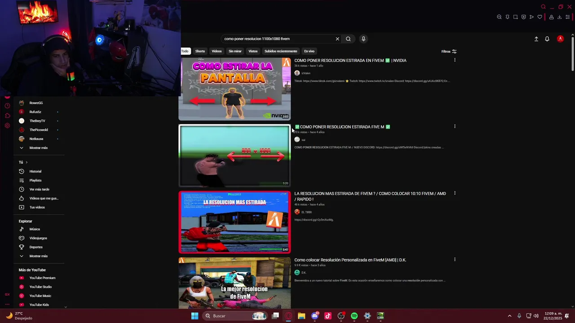575x323 pixels.
Task: Select the Videos filter chip
Action: (x=217, y=51)
